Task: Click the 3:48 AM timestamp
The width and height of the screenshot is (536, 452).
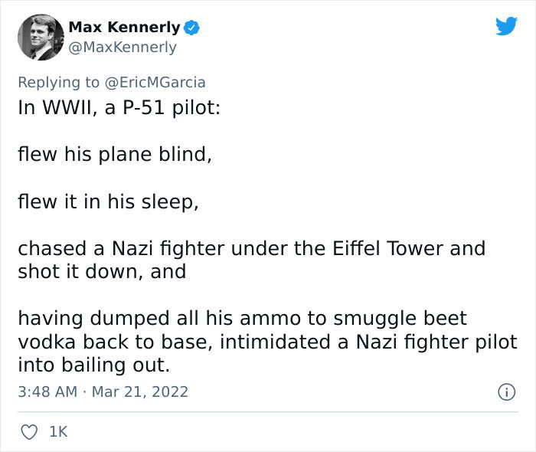Action: click(x=47, y=392)
